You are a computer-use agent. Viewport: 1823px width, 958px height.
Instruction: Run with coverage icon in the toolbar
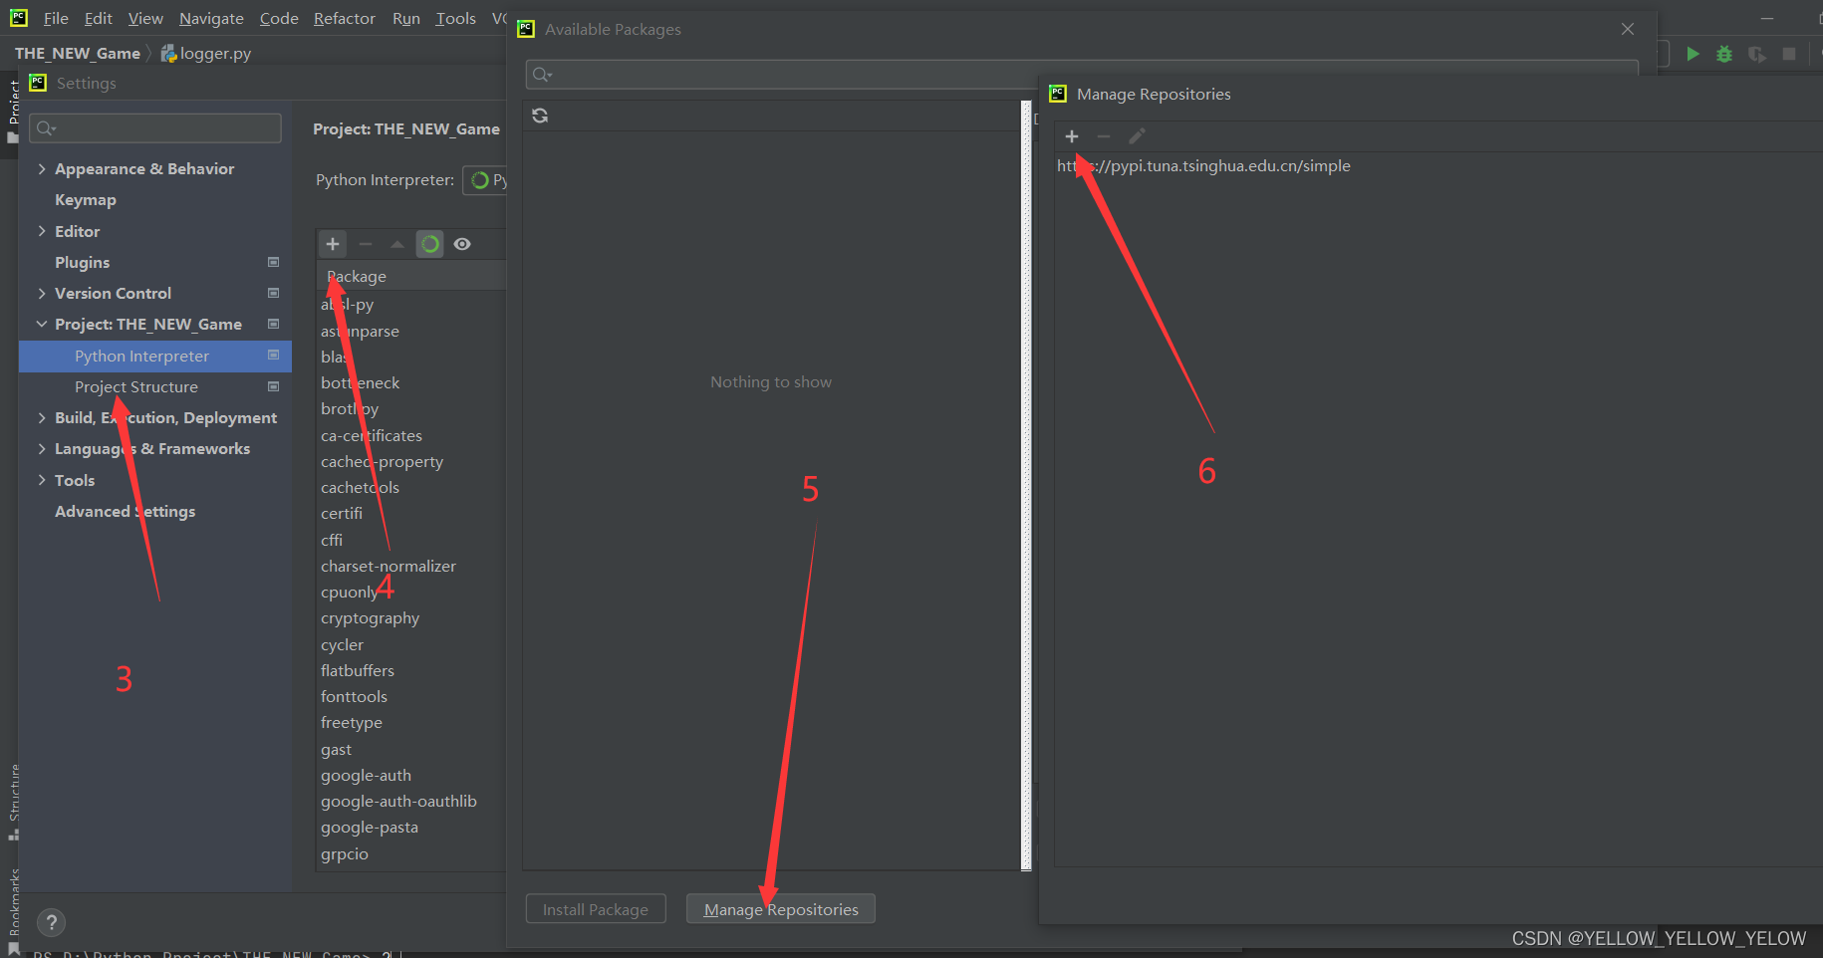[x=1757, y=54]
